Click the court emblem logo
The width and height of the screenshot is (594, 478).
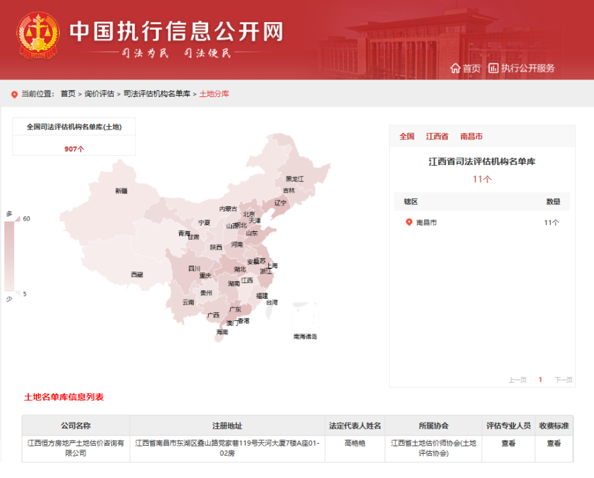pos(38,36)
